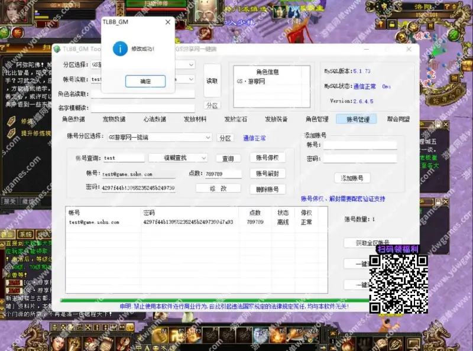Click the H button on minimap frame
This screenshot has height=351, width=473.
(x=430, y=26)
